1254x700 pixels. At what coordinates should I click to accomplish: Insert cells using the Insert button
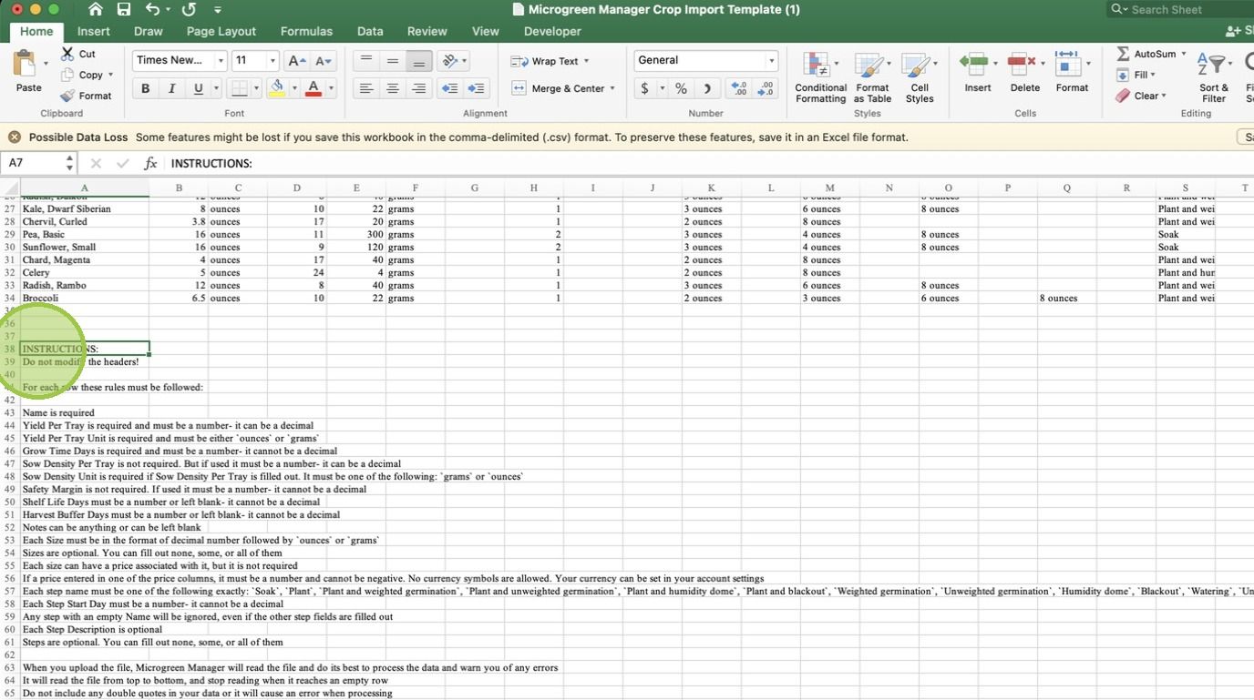click(x=977, y=73)
